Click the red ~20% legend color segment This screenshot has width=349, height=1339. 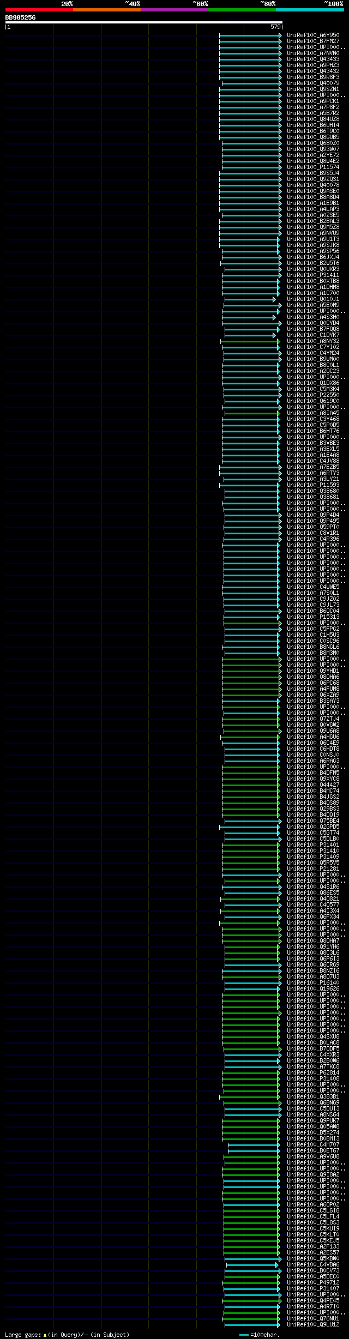click(x=39, y=10)
